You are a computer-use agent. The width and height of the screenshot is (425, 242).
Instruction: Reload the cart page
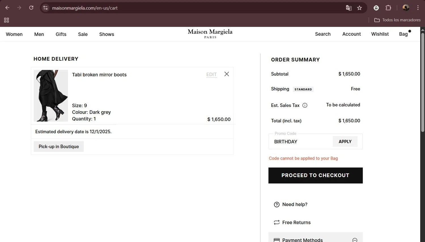31,8
